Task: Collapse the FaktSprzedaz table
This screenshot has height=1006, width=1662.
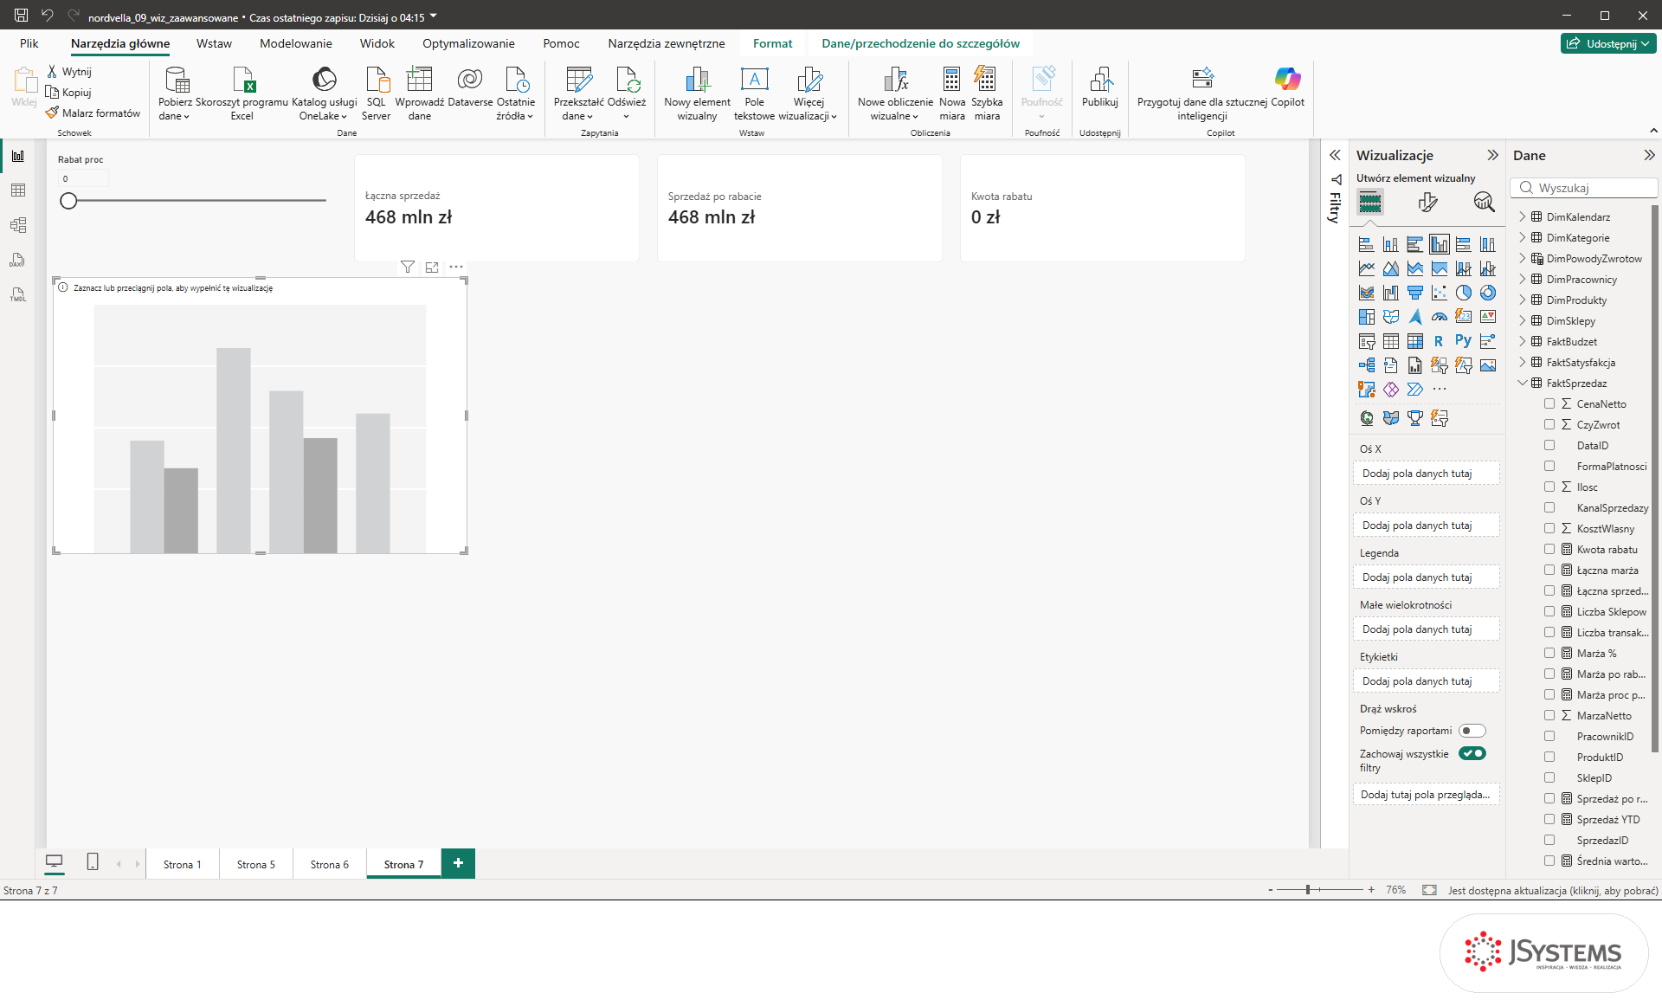Action: pos(1523,383)
